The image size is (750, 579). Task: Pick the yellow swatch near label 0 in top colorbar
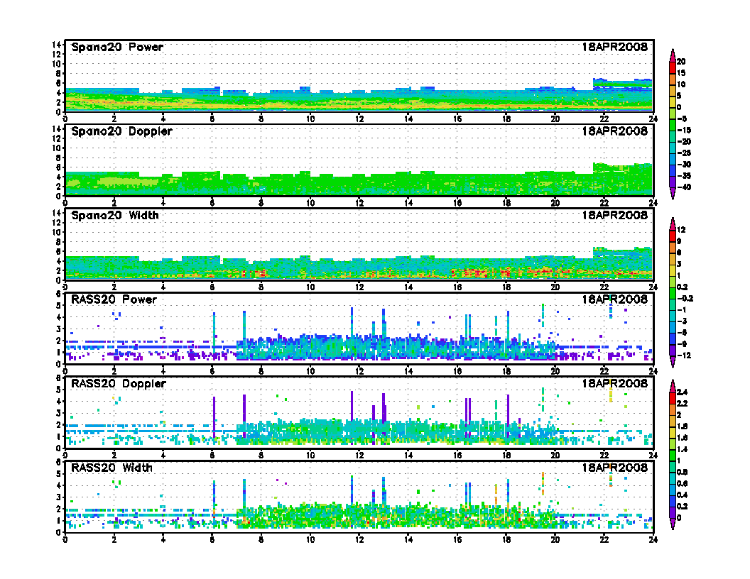[x=673, y=101]
